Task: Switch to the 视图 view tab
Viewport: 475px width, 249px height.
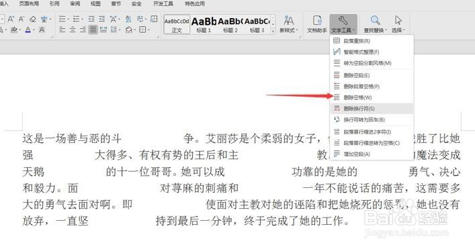Action: (95, 3)
